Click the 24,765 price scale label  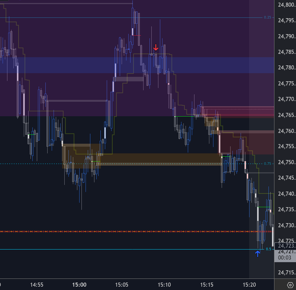[x=287, y=115]
